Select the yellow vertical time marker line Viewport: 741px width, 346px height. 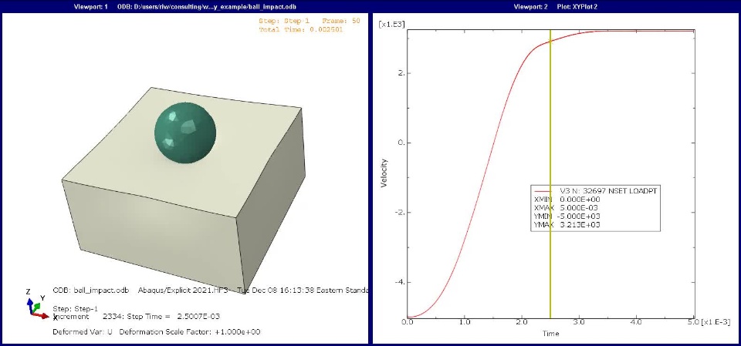(x=550, y=175)
